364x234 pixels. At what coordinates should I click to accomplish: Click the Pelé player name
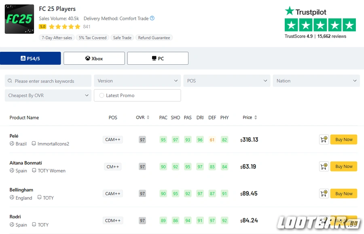14,136
